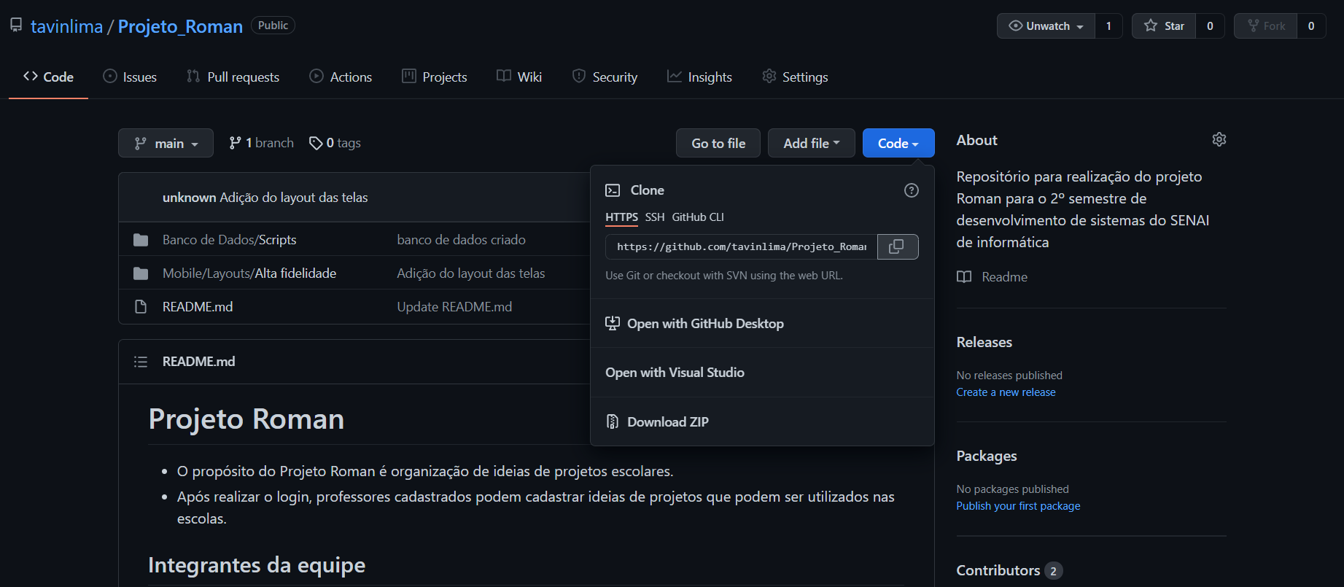
Task: Click the README.md file icon
Action: [x=141, y=307]
